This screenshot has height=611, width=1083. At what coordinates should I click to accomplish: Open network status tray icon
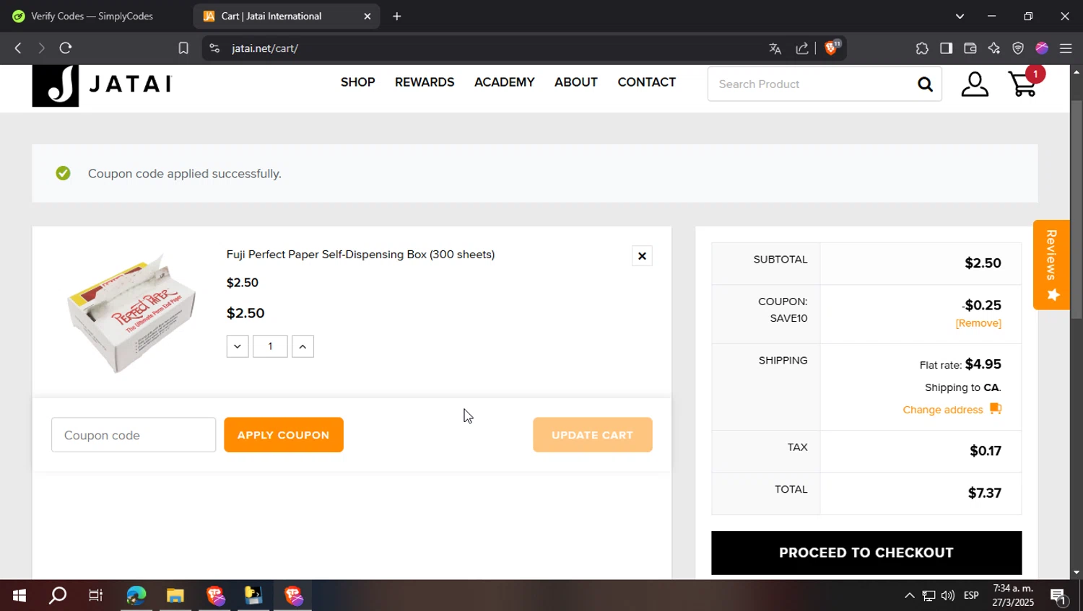pos(928,596)
